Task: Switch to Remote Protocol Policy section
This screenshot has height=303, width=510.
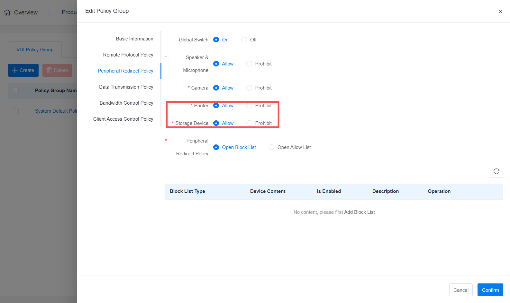Action: point(128,55)
